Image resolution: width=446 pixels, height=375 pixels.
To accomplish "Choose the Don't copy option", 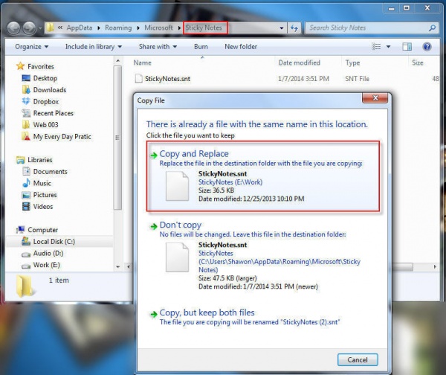I will (263, 255).
